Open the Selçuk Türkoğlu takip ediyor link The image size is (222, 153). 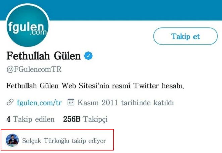[x=64, y=141]
